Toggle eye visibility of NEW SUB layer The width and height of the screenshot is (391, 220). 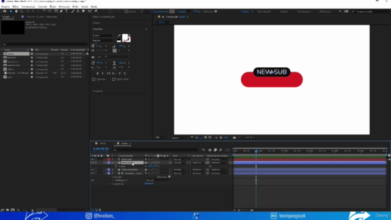point(92,159)
